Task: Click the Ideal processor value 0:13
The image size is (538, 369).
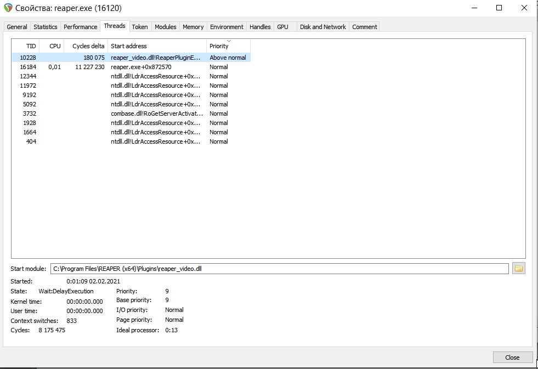Action: (x=171, y=330)
